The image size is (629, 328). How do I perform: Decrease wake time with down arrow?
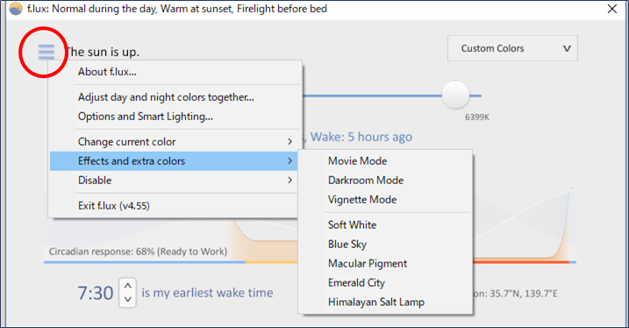click(127, 299)
